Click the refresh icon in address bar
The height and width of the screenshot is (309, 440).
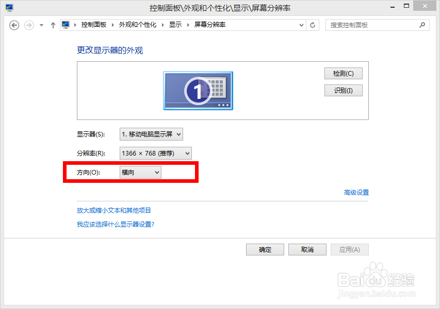point(313,25)
